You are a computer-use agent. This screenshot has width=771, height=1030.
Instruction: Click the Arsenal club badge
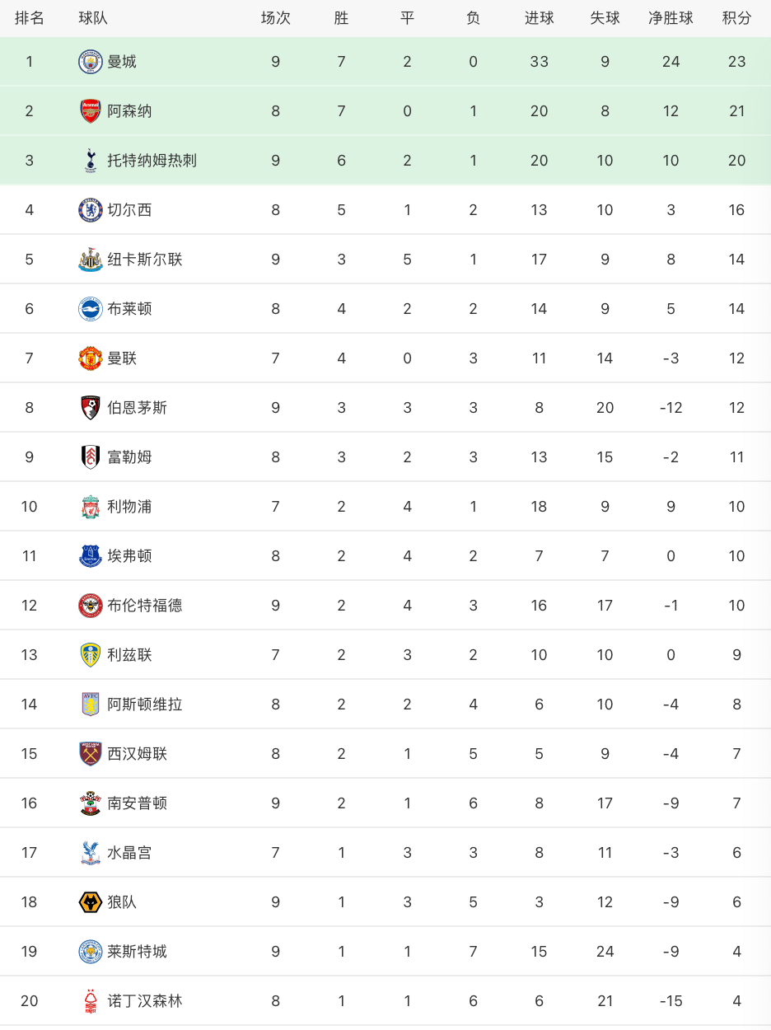click(90, 111)
